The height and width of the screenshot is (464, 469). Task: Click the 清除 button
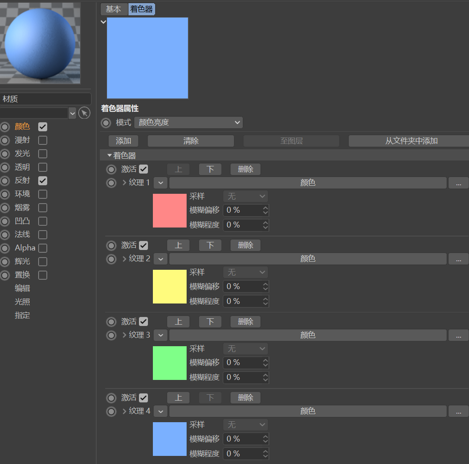[191, 141]
